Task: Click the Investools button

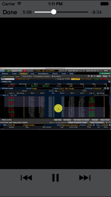Action: click(x=105, y=73)
